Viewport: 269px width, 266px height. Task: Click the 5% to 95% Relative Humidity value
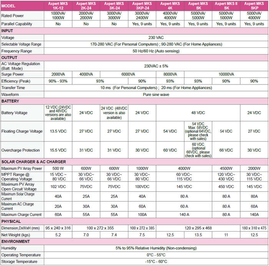pos(156,248)
